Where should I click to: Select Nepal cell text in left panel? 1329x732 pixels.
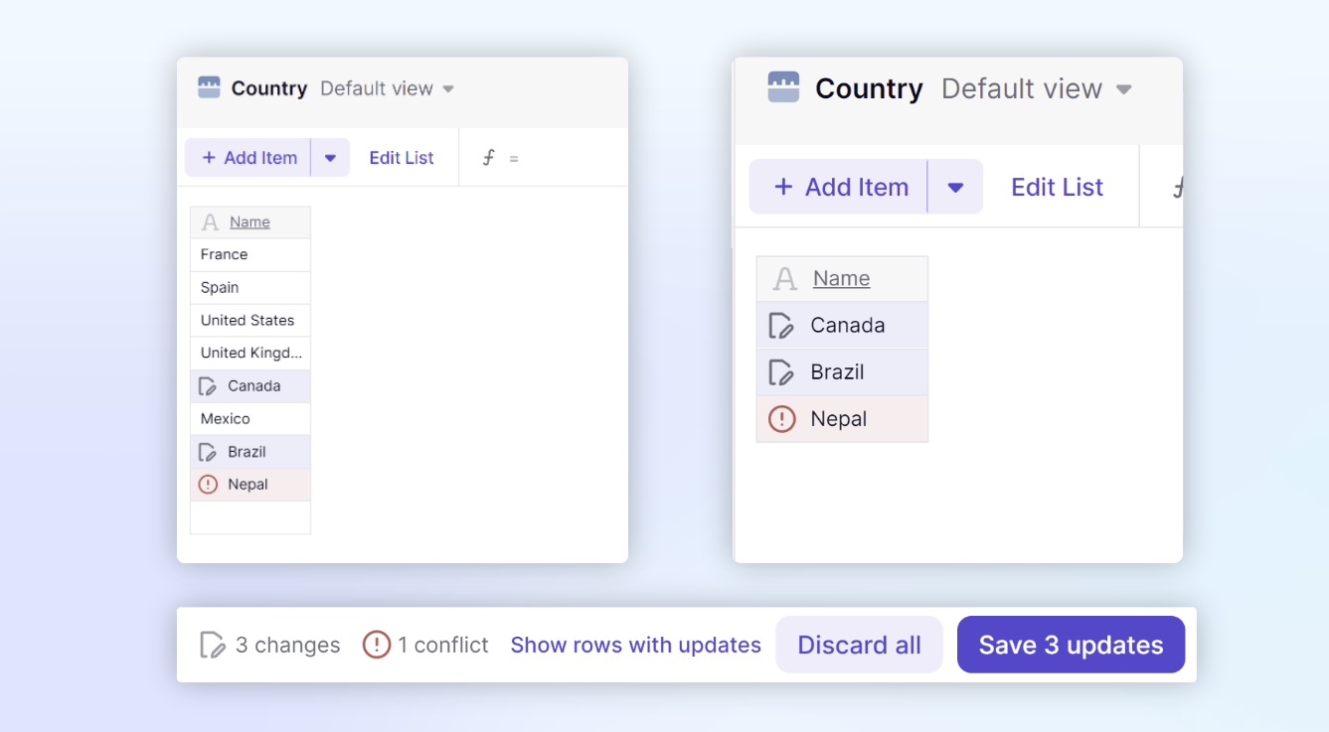[248, 485]
